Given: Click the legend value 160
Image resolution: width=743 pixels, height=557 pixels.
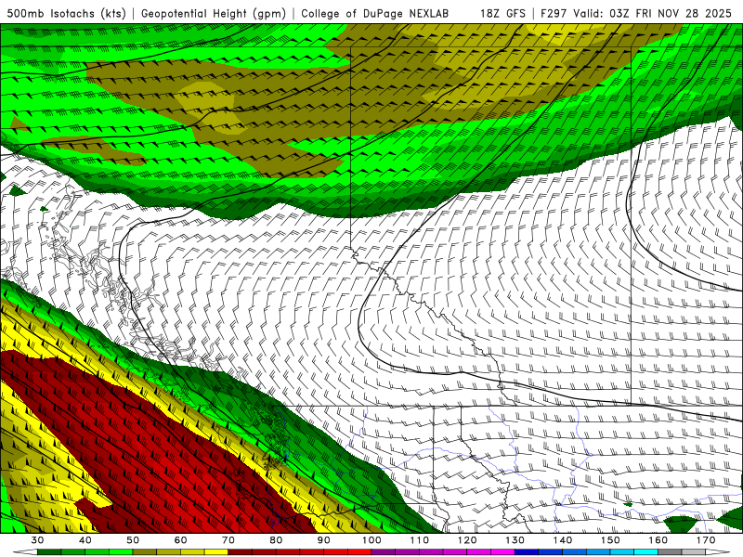Looking at the screenshot, I should (658, 540).
